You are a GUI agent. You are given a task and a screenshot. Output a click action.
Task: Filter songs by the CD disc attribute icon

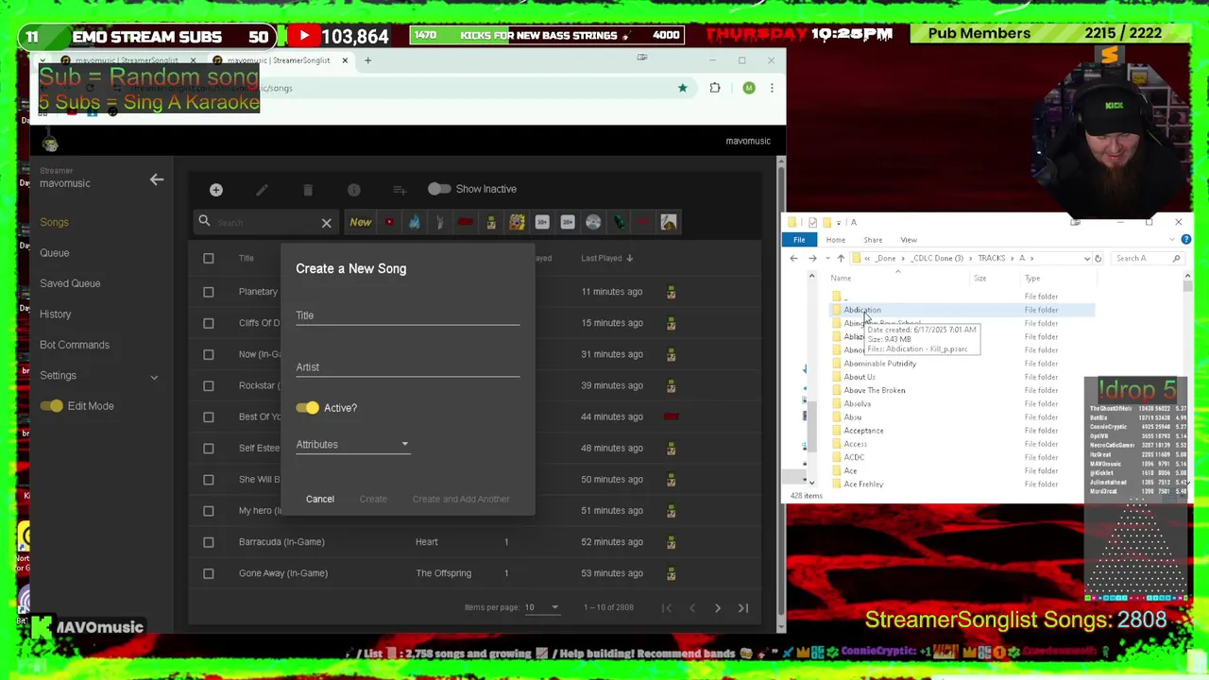[x=593, y=222]
